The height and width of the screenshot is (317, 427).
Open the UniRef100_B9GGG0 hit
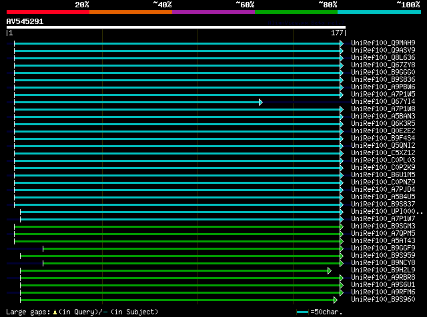coord(383,73)
